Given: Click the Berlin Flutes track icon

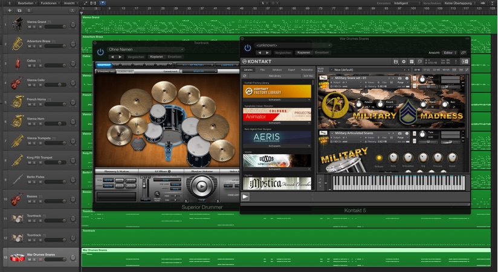Looking at the screenshot, I should coord(17,180).
